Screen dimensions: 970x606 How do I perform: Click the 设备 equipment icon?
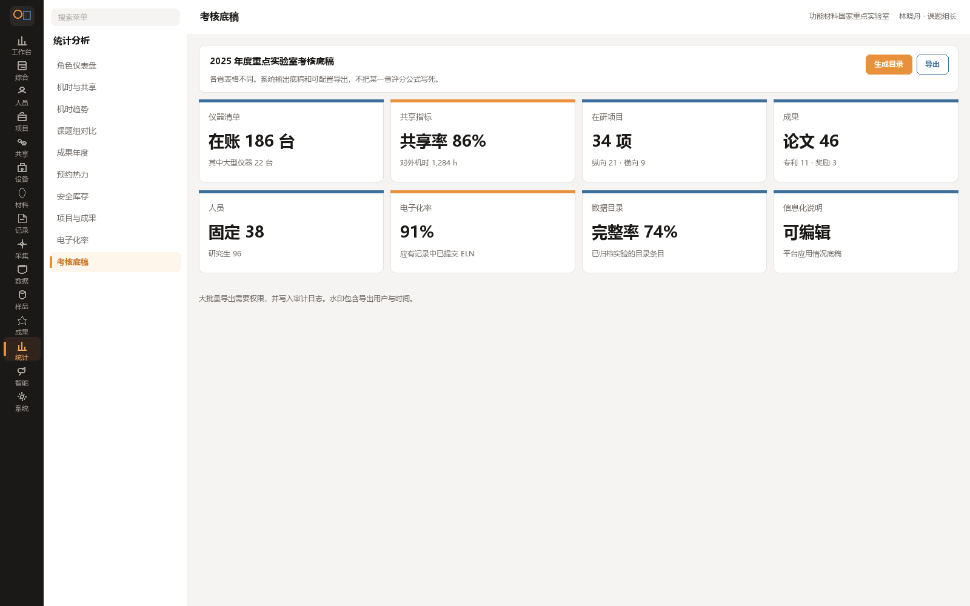pyautogui.click(x=22, y=173)
